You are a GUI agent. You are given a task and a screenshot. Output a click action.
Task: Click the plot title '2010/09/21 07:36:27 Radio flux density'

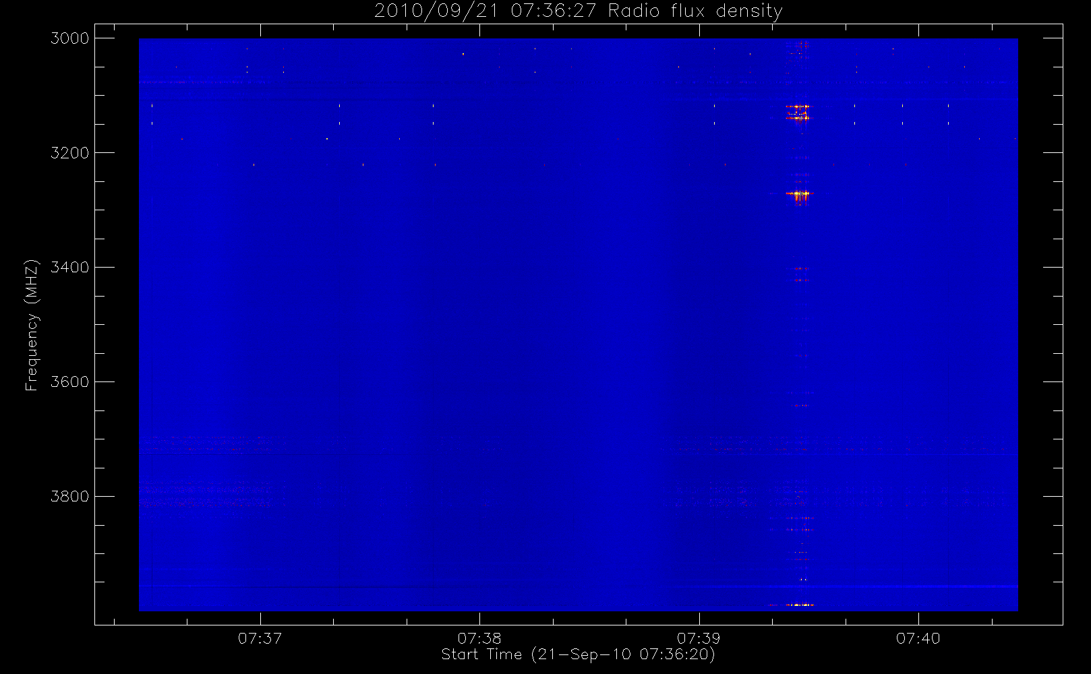click(x=579, y=11)
